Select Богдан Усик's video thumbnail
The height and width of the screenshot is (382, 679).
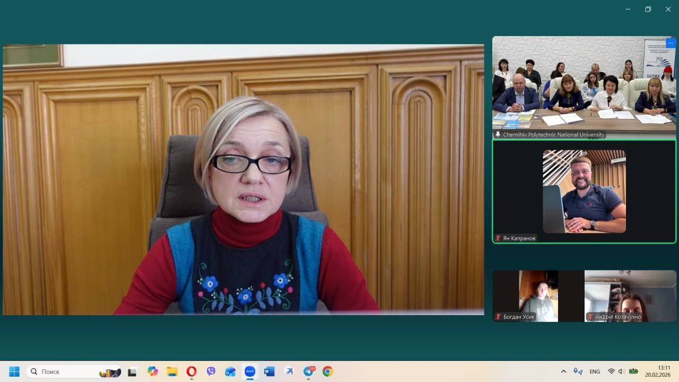pos(538,296)
